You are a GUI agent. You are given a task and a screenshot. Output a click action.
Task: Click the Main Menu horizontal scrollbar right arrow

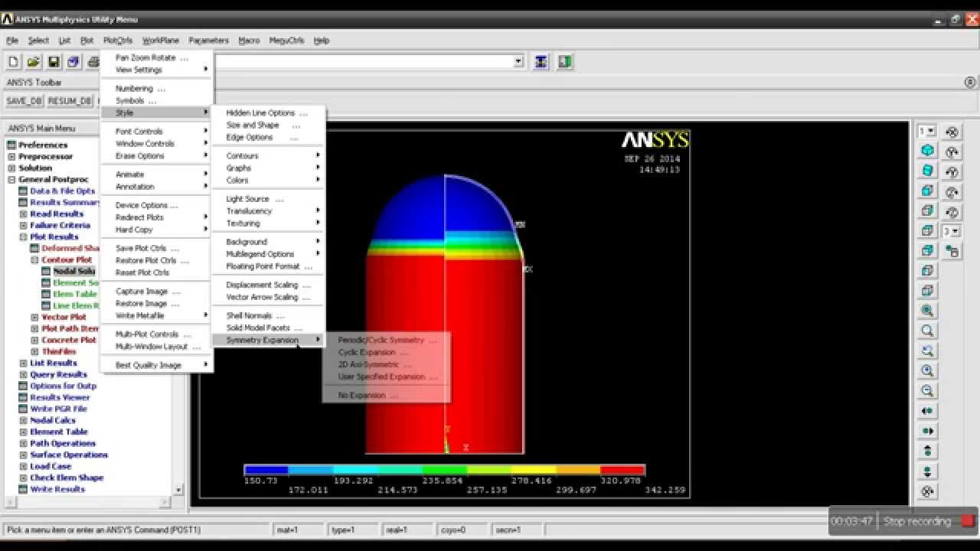(x=166, y=501)
